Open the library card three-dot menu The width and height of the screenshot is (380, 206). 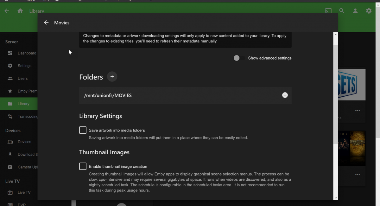pos(358,110)
